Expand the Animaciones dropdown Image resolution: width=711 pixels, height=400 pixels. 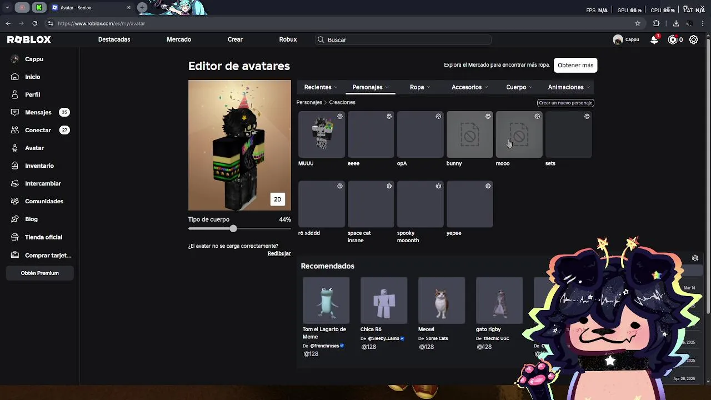pos(569,87)
